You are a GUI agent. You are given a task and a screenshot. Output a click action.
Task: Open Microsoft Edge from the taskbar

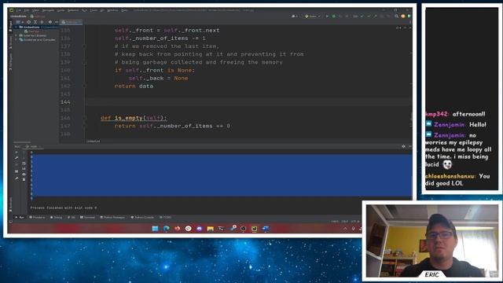click(x=166, y=229)
